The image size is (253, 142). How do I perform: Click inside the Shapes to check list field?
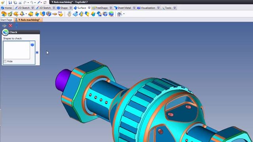[17, 50]
